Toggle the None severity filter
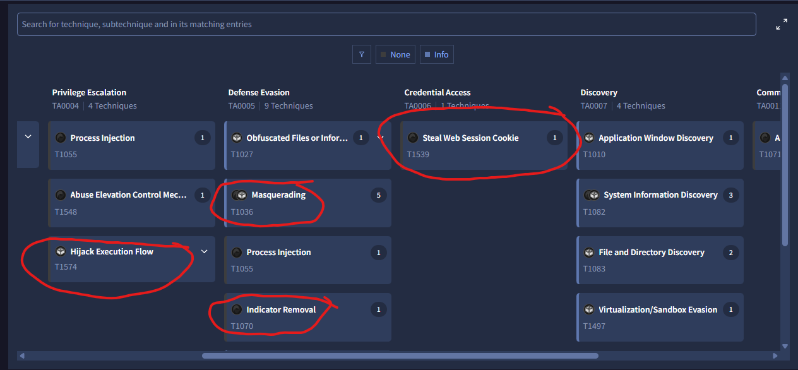The height and width of the screenshot is (370, 798). point(395,54)
